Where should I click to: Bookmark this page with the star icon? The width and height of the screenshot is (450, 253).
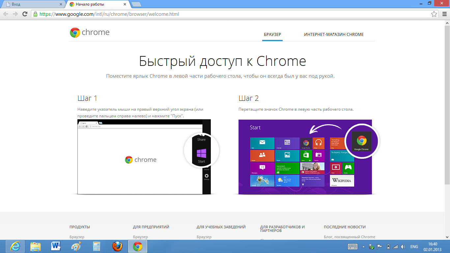[434, 14]
